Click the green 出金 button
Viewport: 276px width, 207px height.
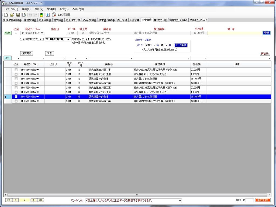pos(8,33)
